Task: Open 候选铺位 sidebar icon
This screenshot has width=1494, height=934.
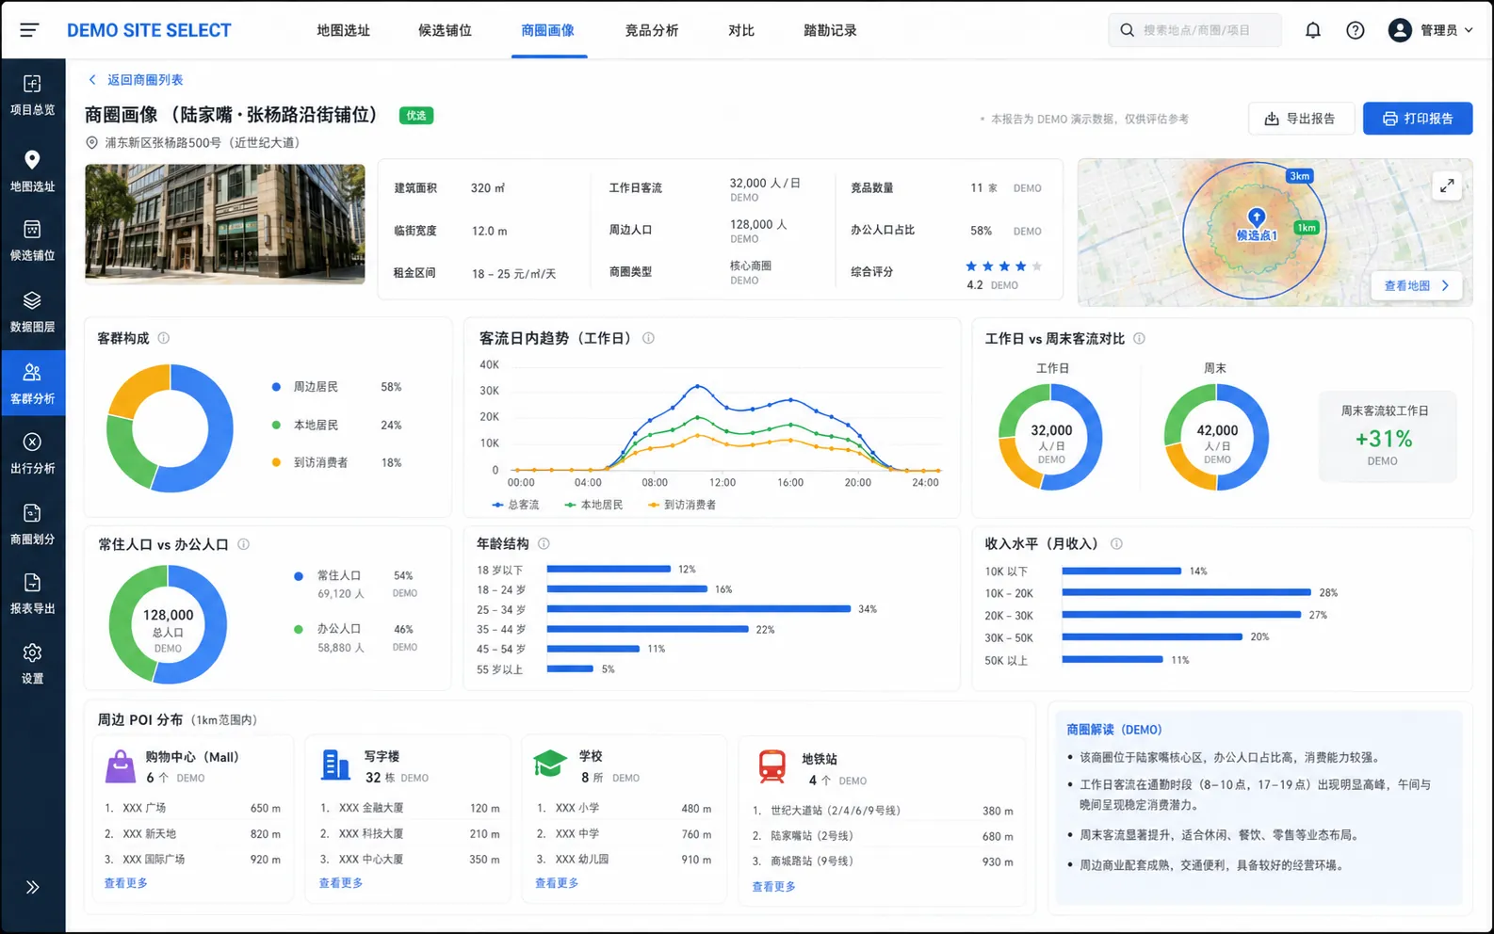Action: pyautogui.click(x=32, y=230)
